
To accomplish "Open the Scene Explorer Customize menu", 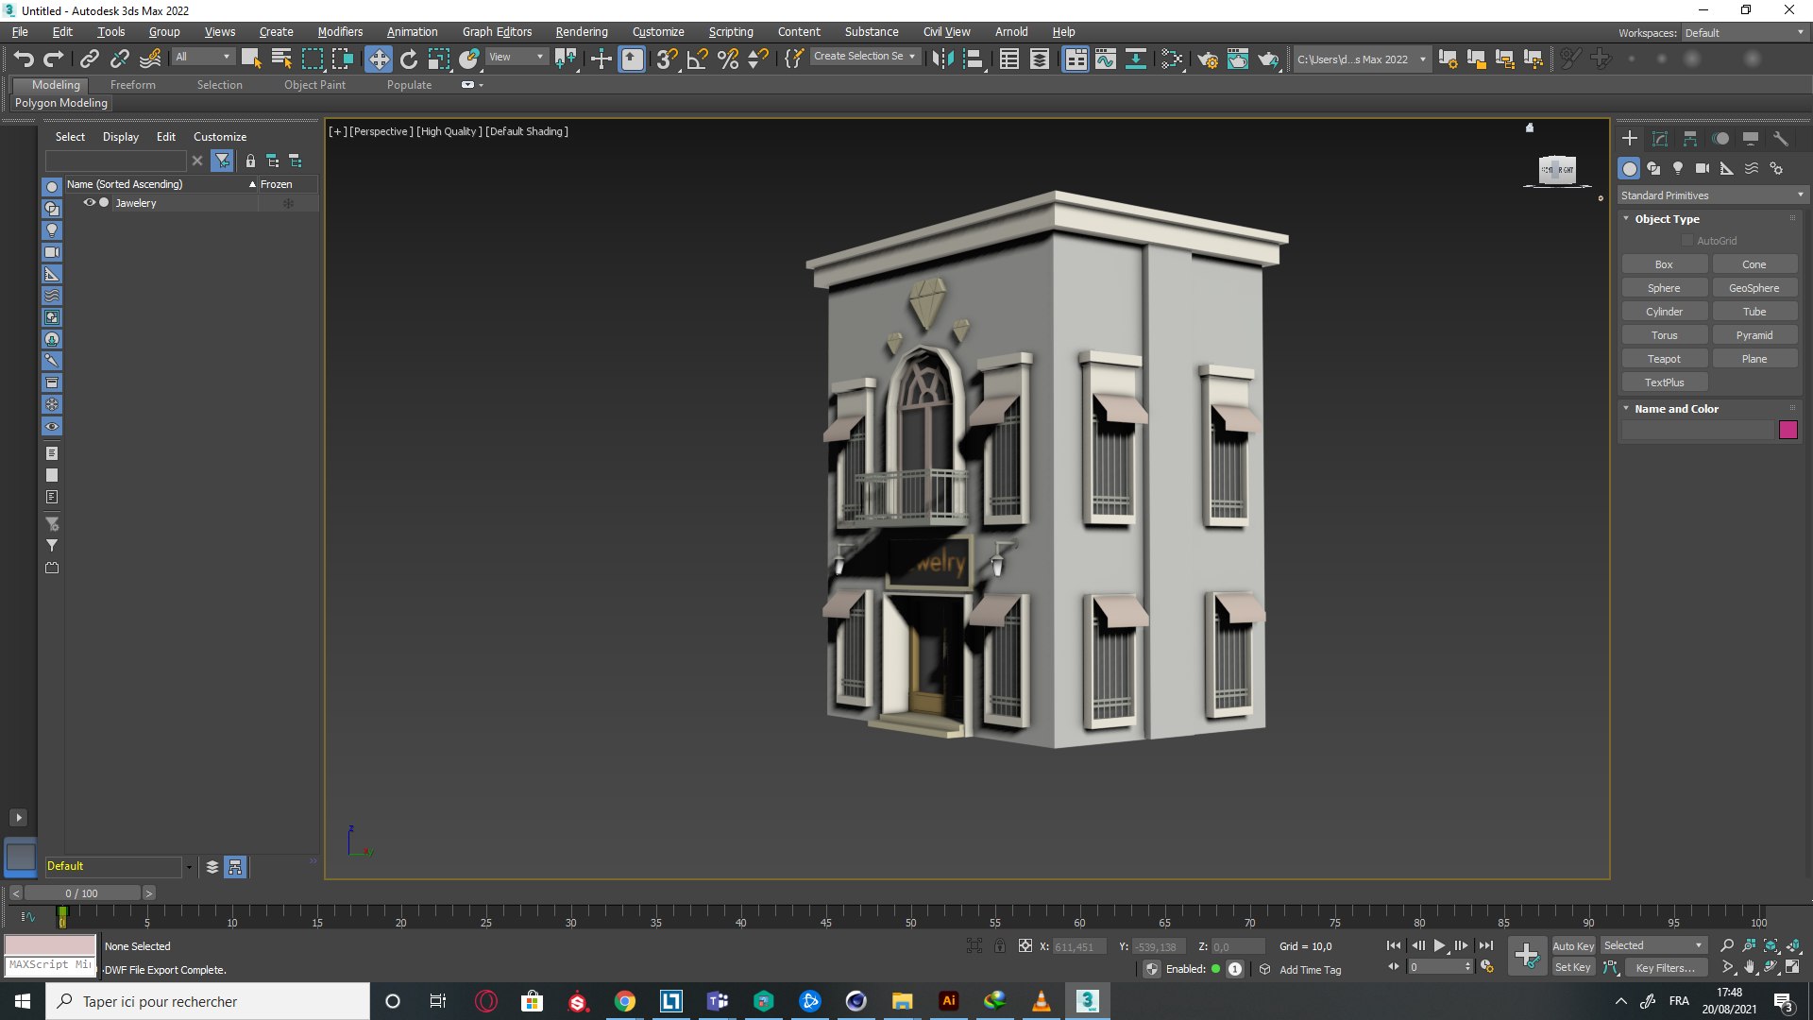I will pos(220,137).
